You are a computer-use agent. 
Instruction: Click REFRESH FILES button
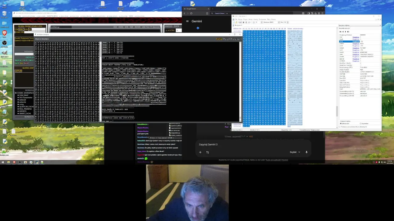[x=24, y=117]
